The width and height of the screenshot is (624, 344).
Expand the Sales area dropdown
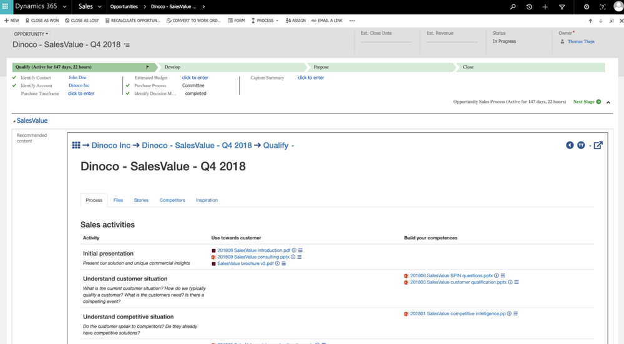coord(99,7)
